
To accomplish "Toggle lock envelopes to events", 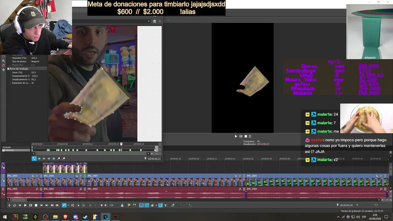I will pos(160,205).
